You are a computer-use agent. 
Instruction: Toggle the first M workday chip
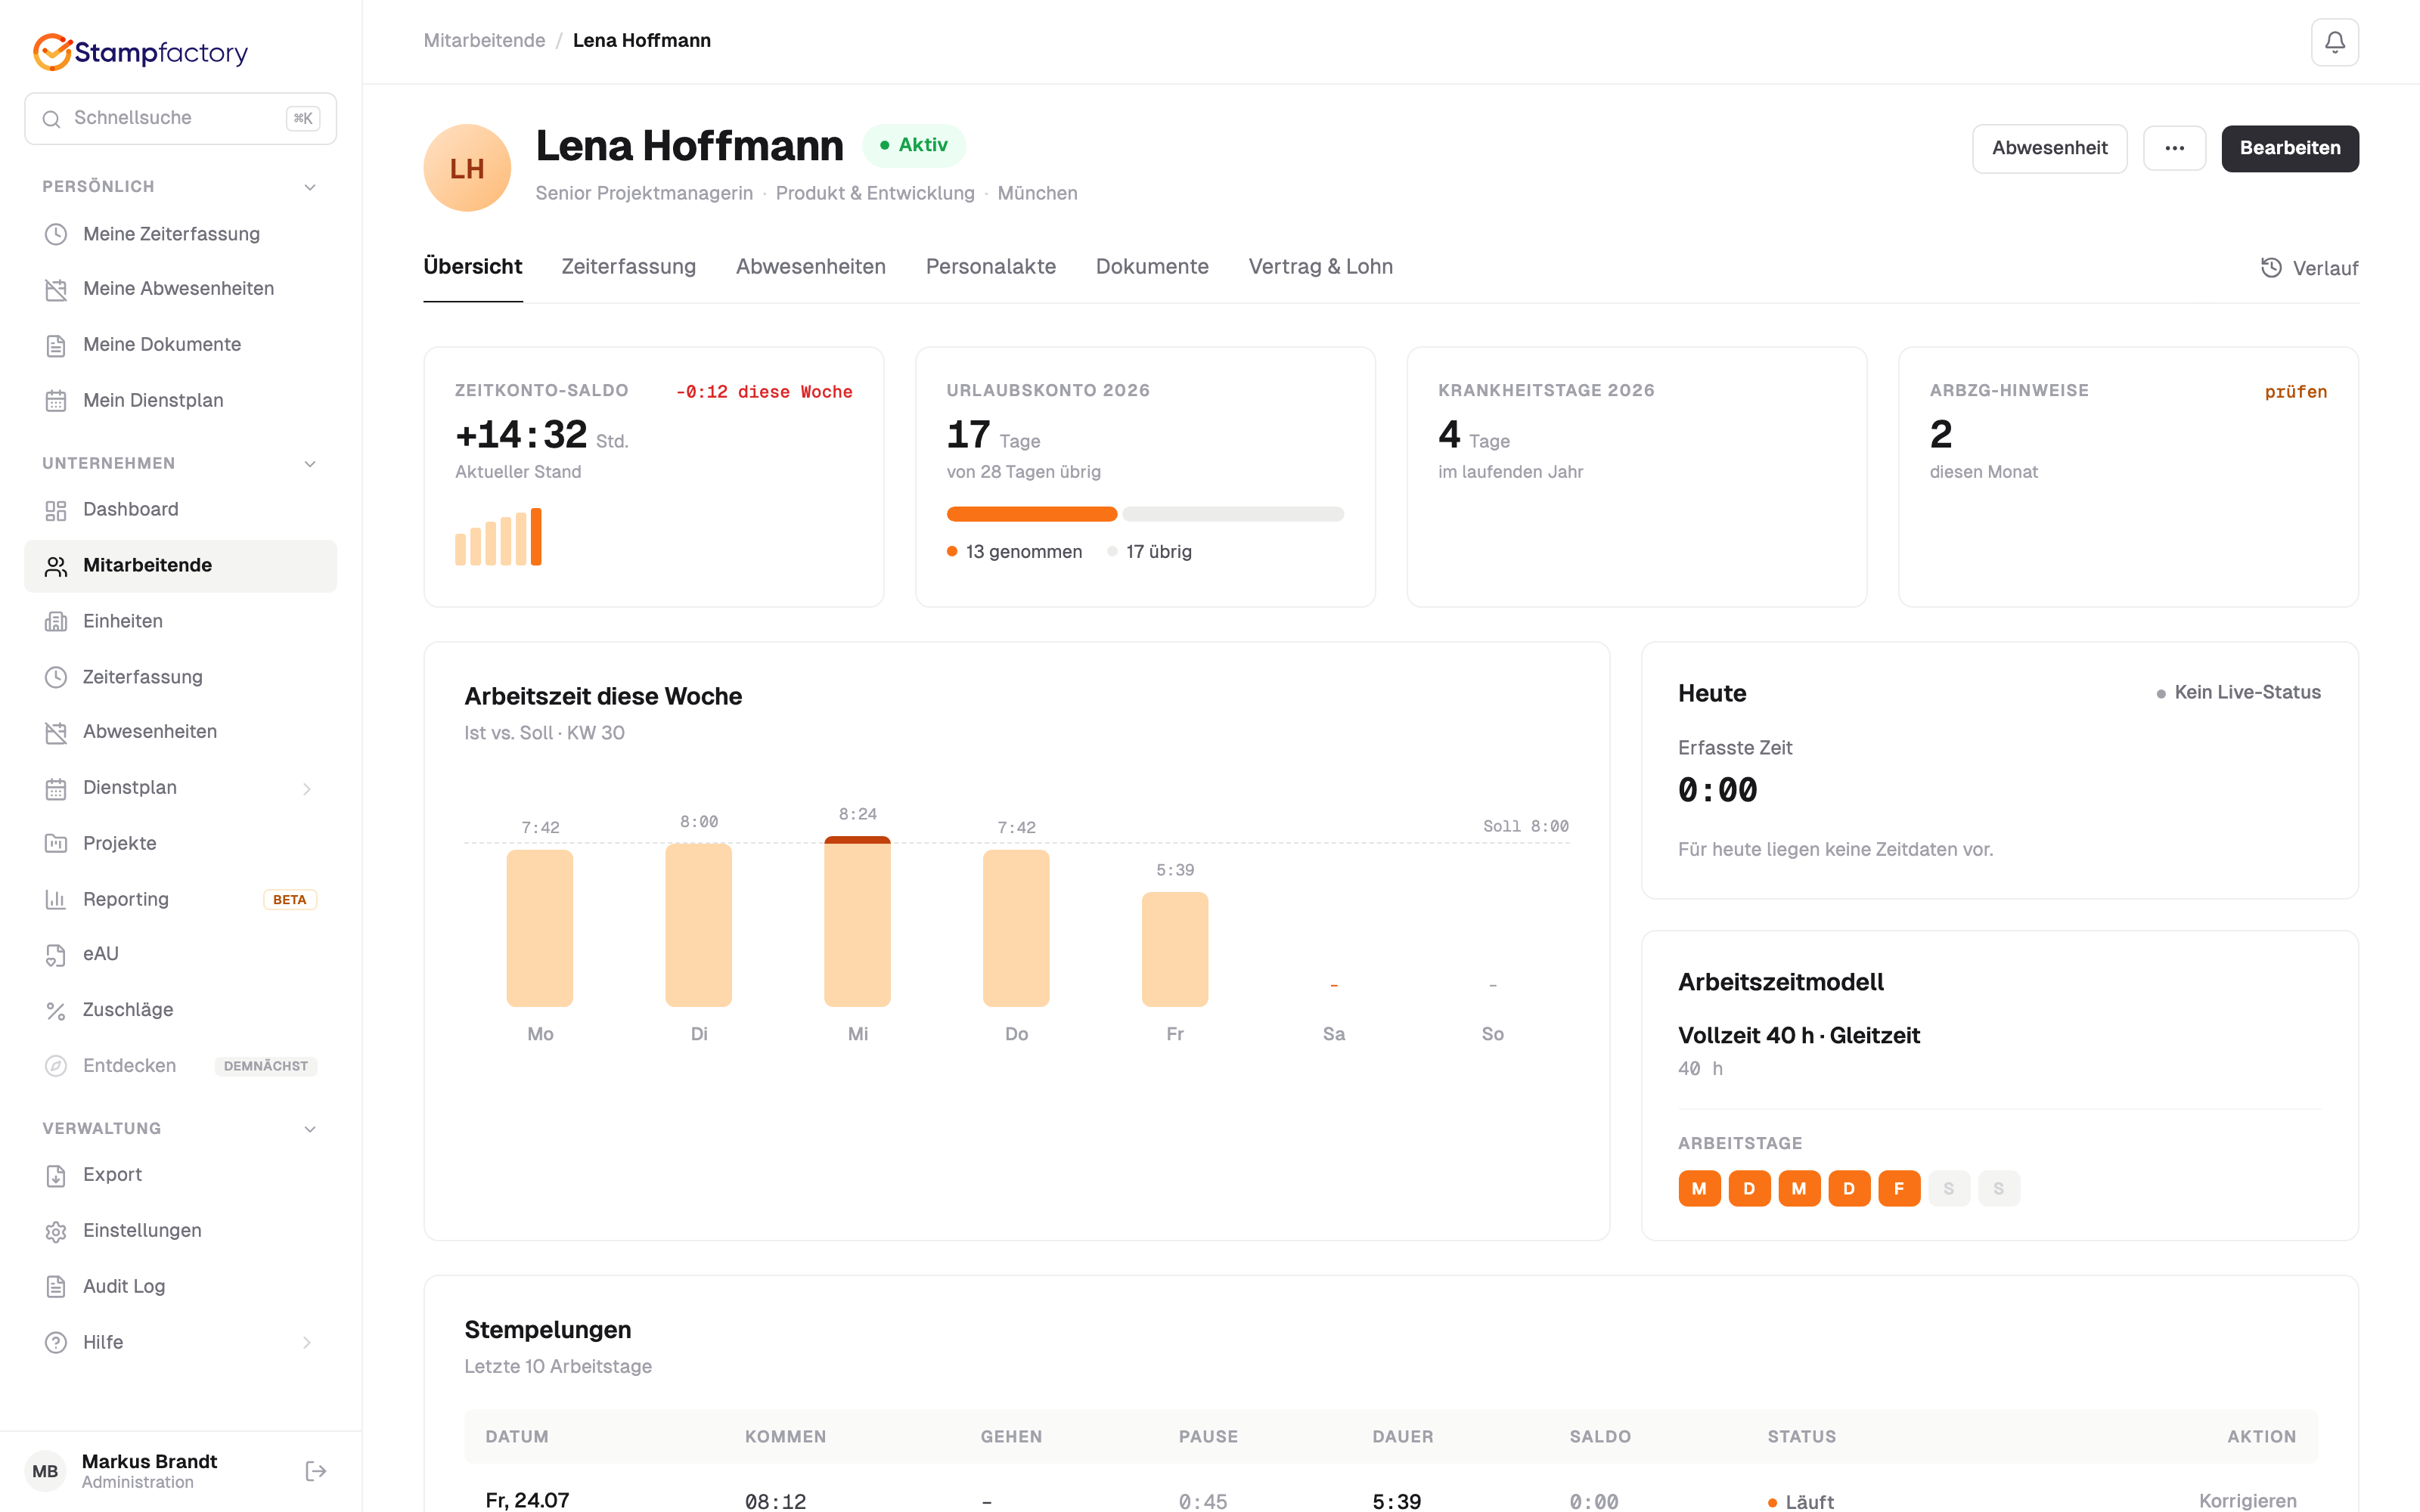coord(1699,1188)
